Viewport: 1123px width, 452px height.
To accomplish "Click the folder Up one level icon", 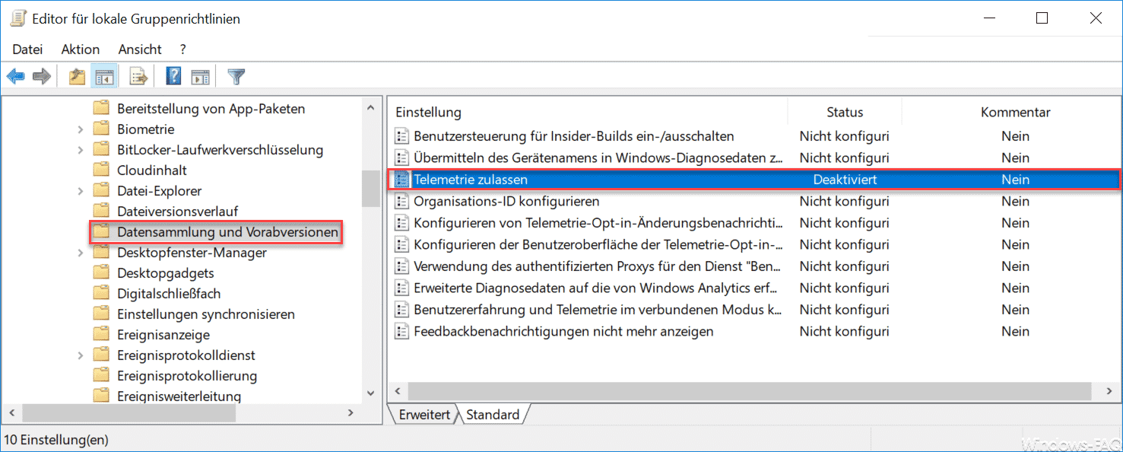I will 77,77.
